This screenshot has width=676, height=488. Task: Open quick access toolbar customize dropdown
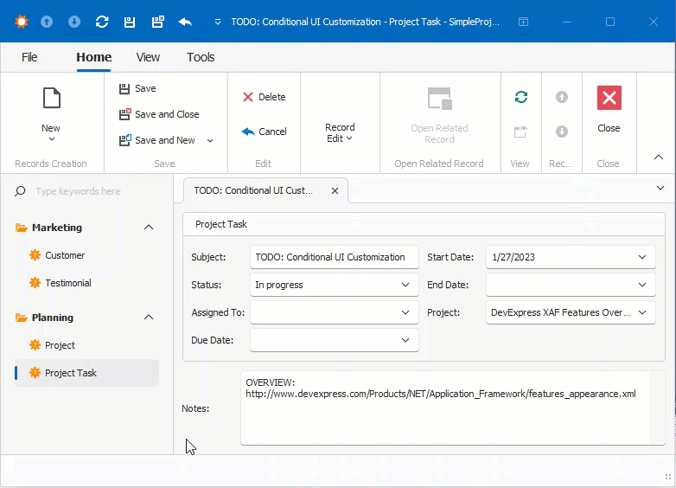[x=218, y=22]
